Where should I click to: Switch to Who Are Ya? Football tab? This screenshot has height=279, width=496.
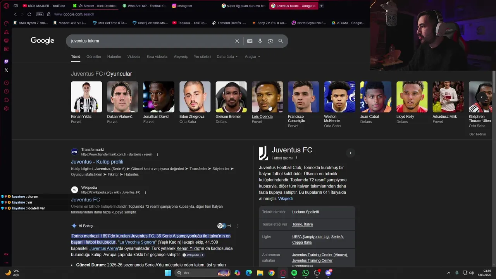tap(144, 6)
